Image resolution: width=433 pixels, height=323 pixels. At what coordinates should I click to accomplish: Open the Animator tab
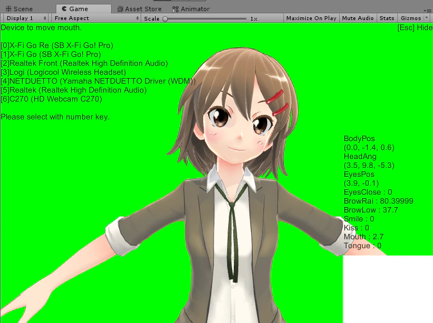191,9
